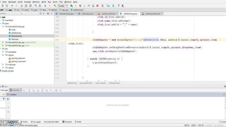Click the Copy icon in toolbar
Screen dimensions: 226x127
pos(26,6)
